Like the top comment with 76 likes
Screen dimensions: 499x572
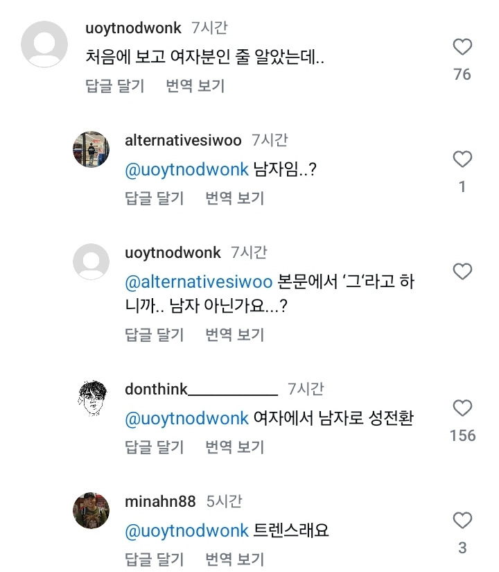pyautogui.click(x=462, y=47)
